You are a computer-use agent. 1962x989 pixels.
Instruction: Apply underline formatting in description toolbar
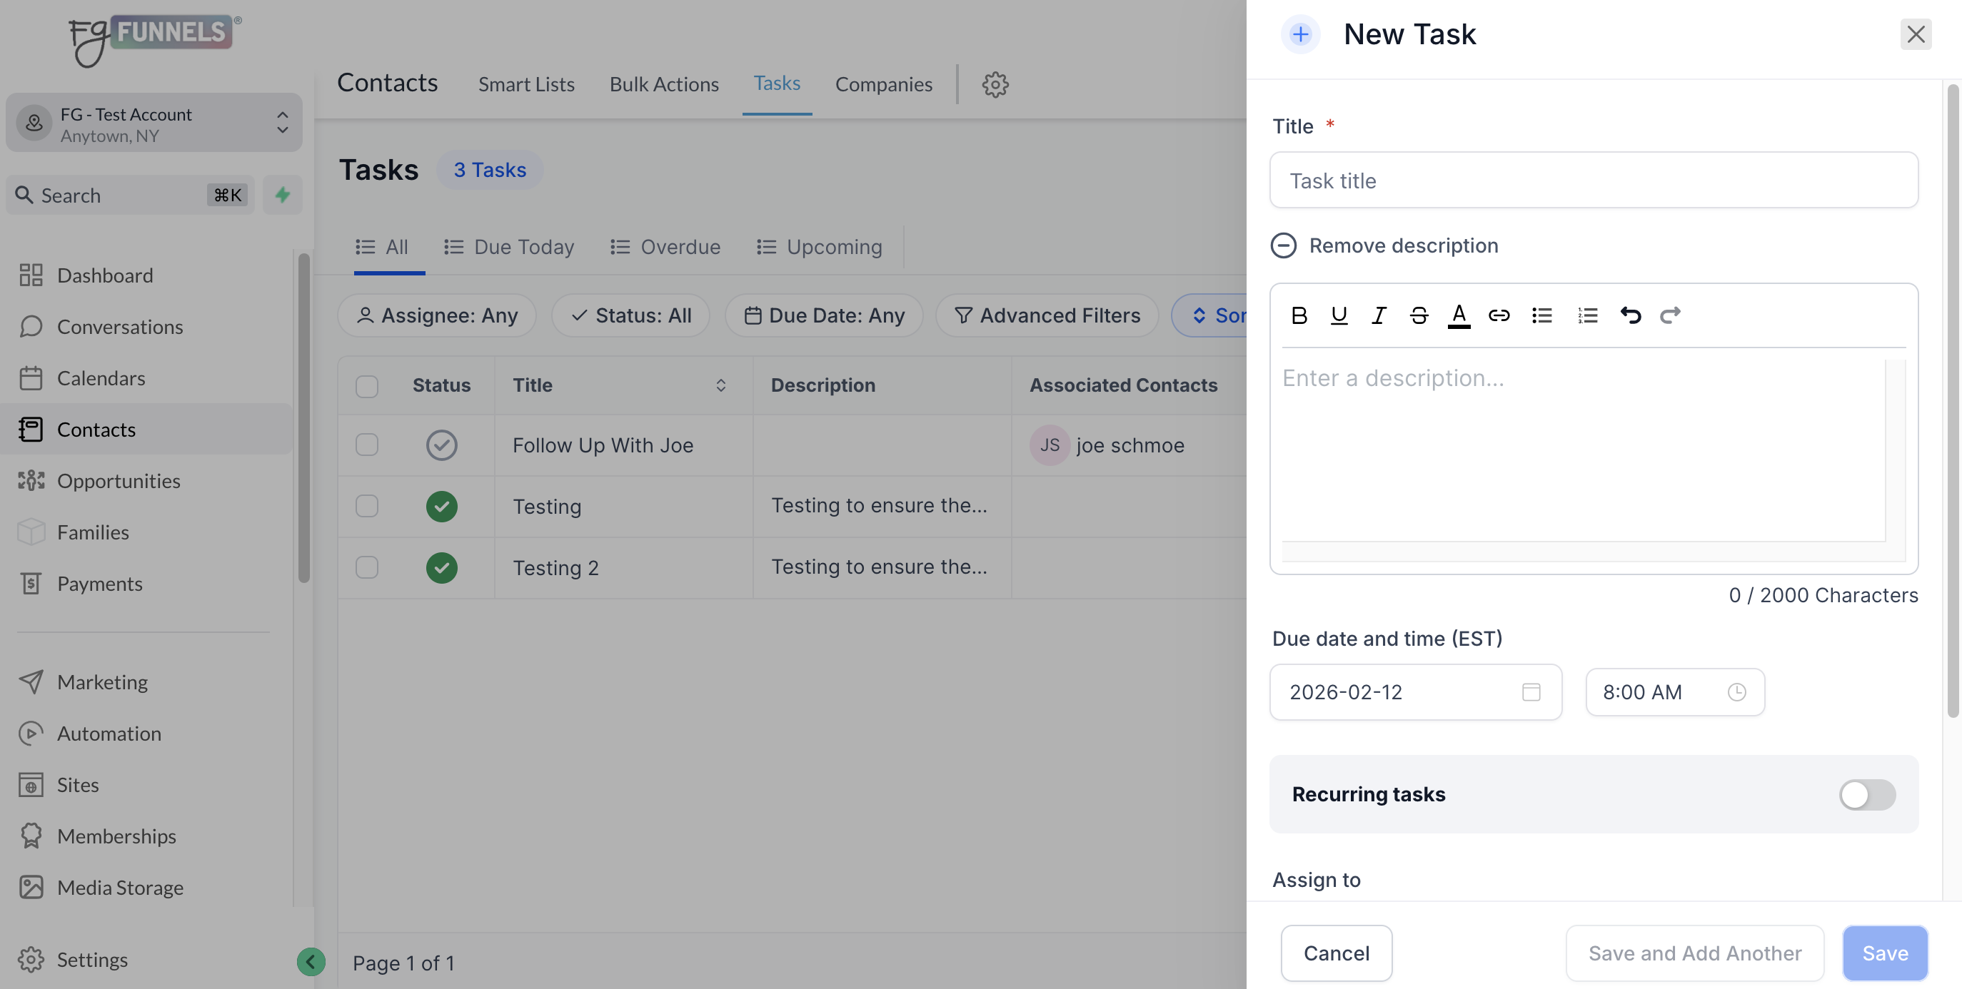(1339, 315)
